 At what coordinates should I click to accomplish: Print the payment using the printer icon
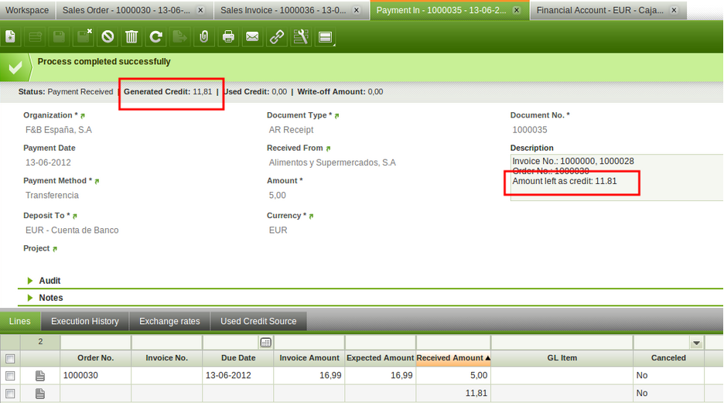pyautogui.click(x=228, y=36)
